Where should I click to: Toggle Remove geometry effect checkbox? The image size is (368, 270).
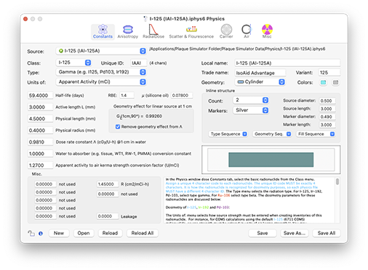[x=118, y=127]
